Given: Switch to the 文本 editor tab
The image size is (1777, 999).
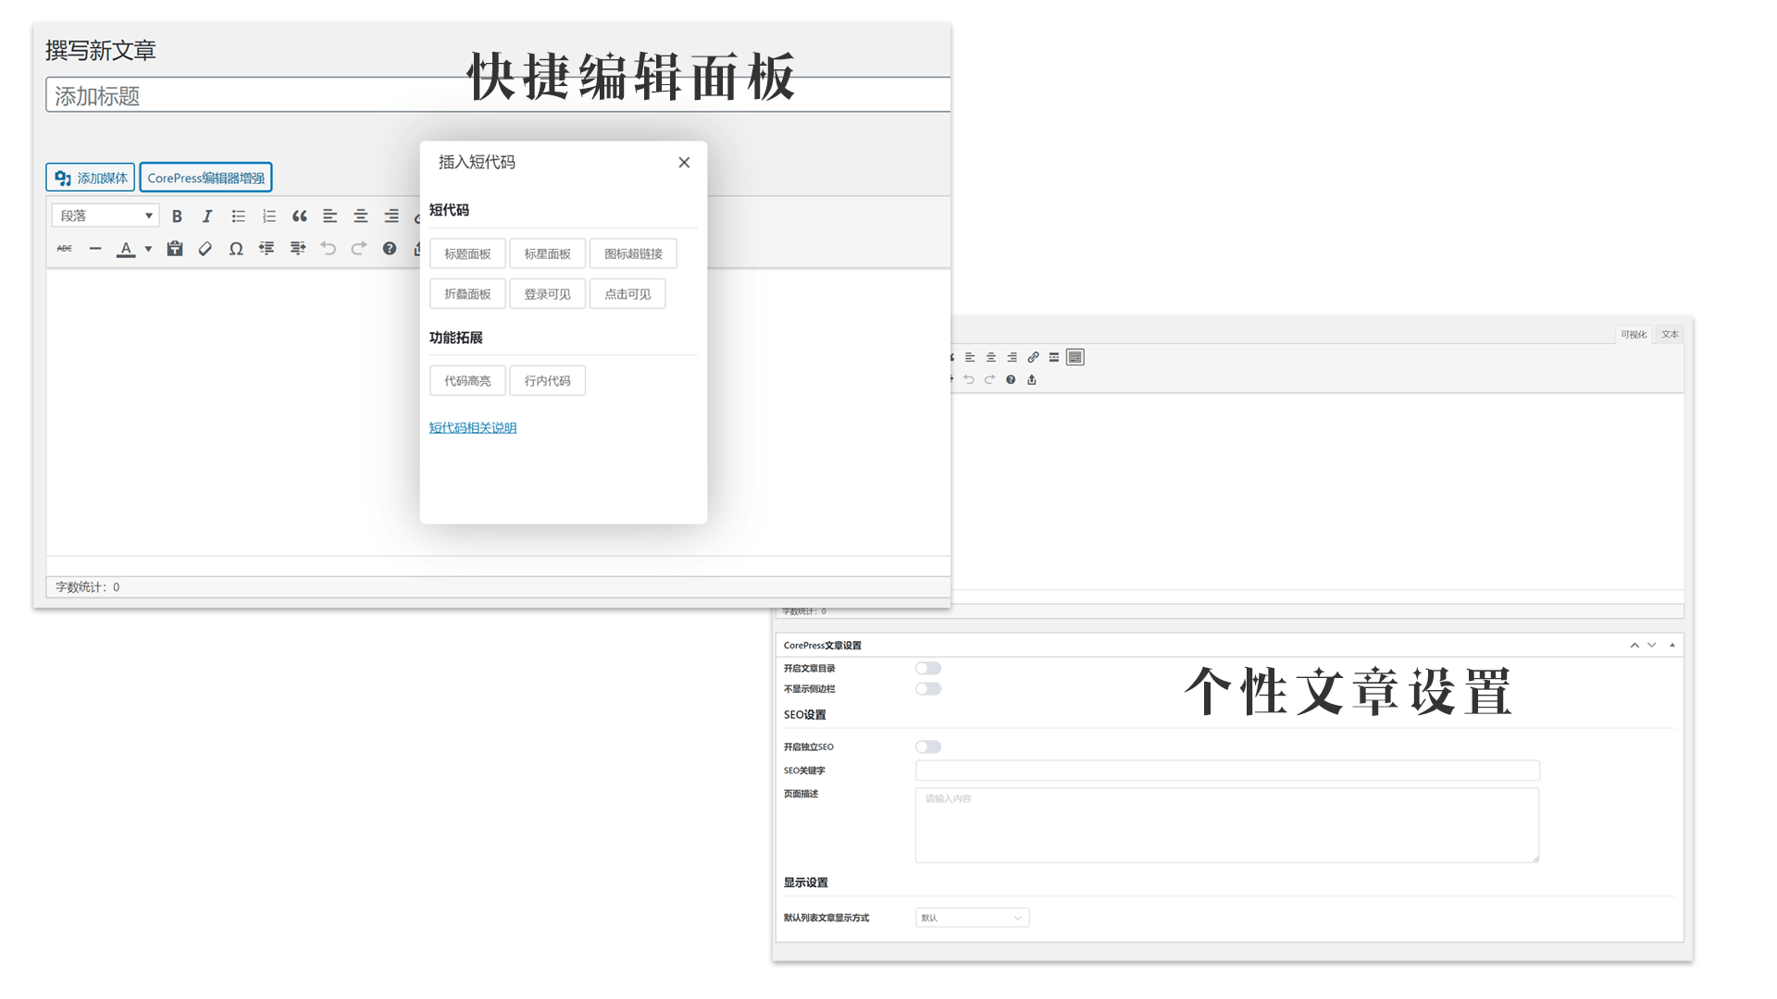Looking at the screenshot, I should [x=1670, y=334].
